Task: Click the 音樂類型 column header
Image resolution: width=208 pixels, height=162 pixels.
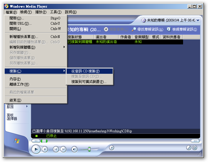Action: 141,37
